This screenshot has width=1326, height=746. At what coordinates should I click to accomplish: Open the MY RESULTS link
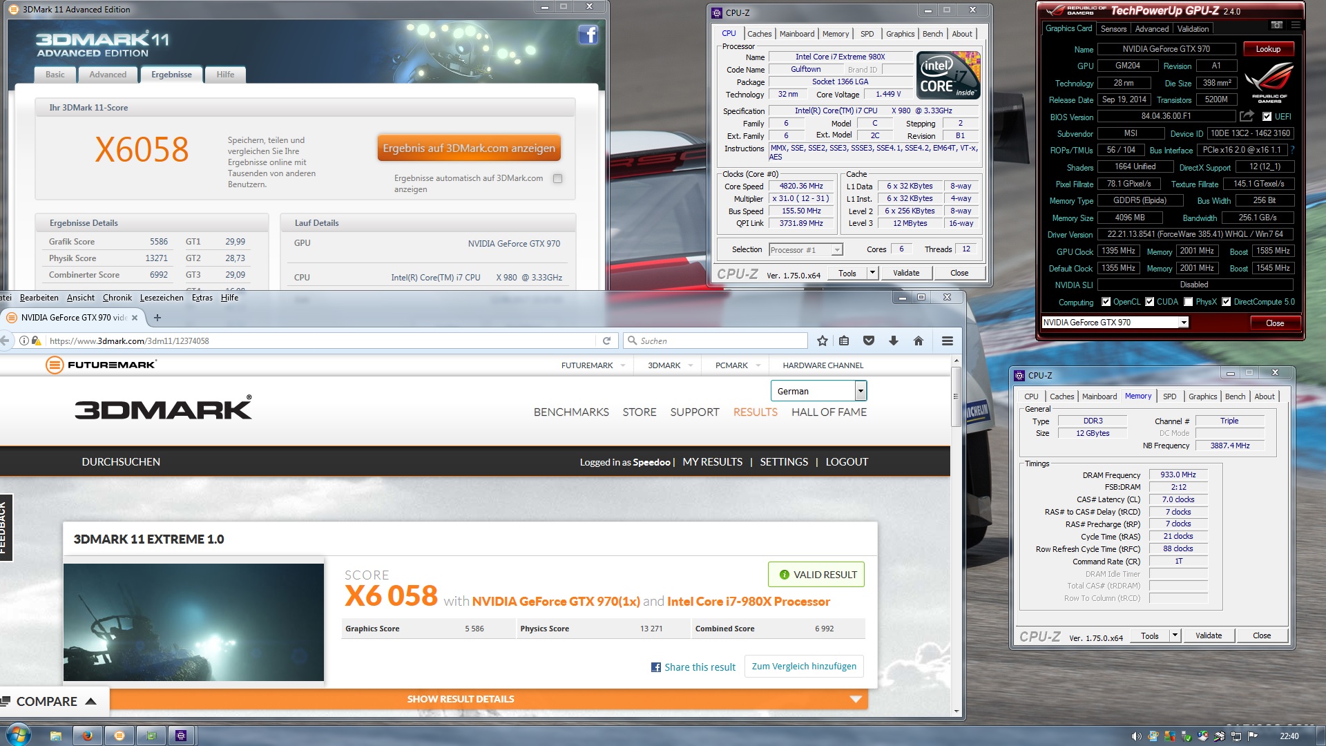712,462
